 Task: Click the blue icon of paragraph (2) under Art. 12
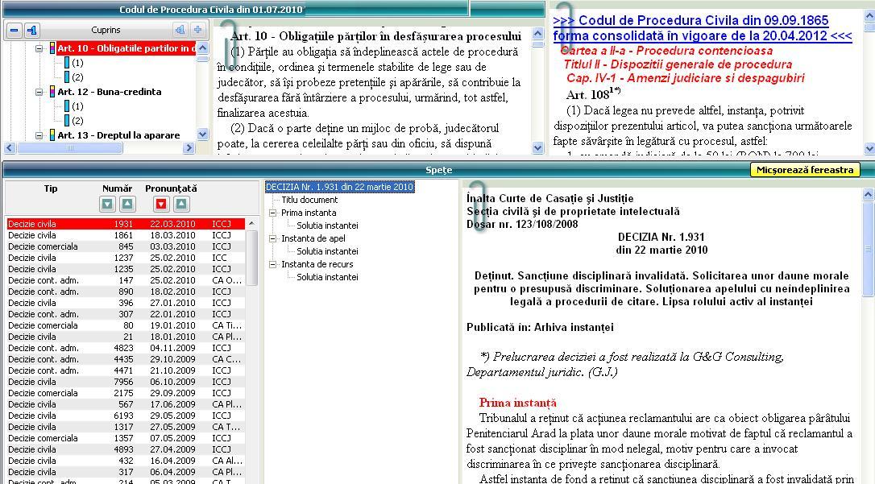(x=67, y=121)
